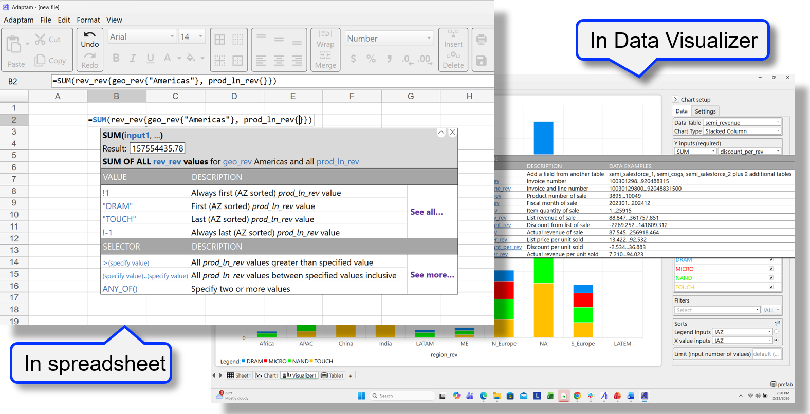Click the "DRAM" value suggestion
810x414 pixels.
click(118, 206)
